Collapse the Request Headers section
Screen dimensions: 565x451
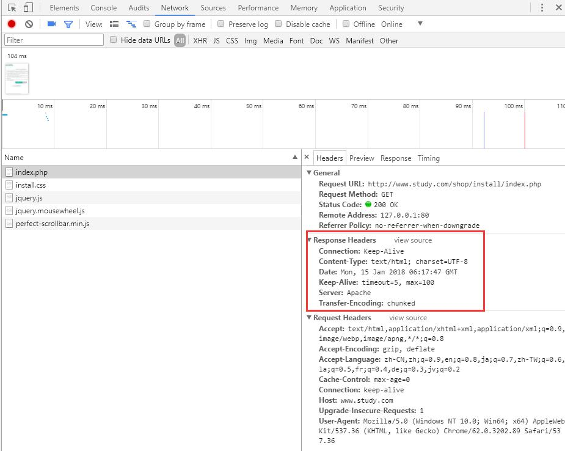point(309,318)
